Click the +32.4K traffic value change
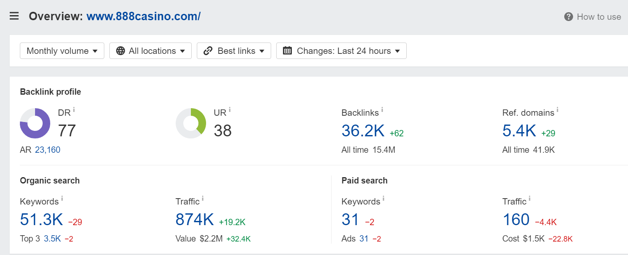Screen dimensions: 628x255 (239, 239)
